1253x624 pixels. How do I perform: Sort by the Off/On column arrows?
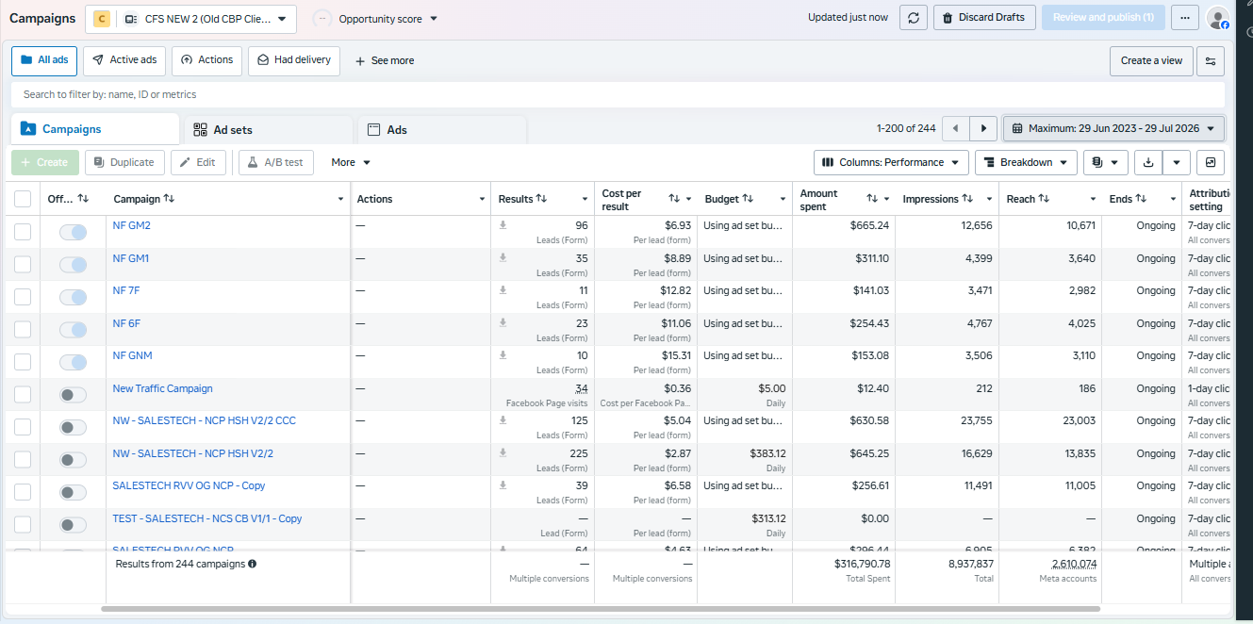point(83,199)
